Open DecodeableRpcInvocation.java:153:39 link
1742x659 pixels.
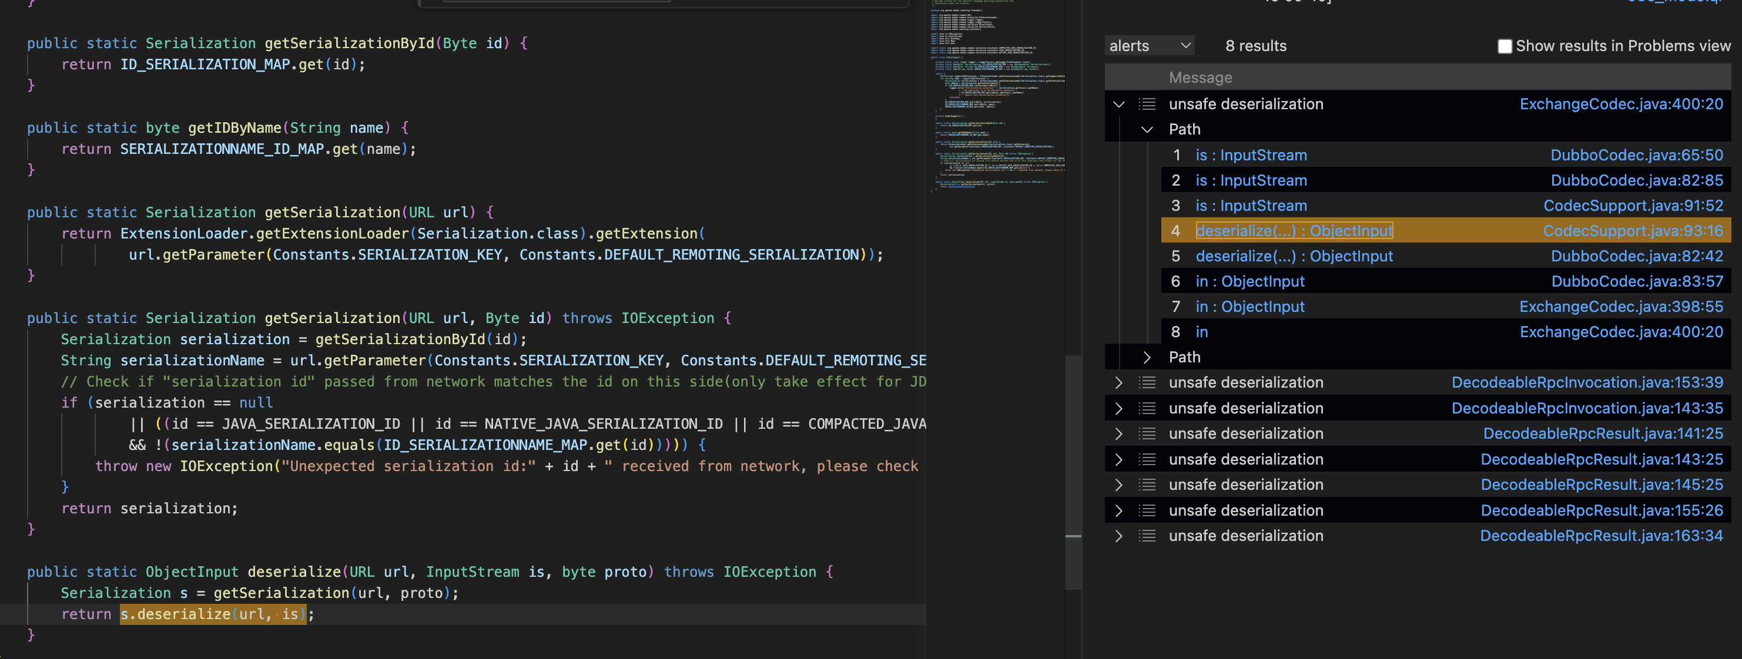point(1587,382)
